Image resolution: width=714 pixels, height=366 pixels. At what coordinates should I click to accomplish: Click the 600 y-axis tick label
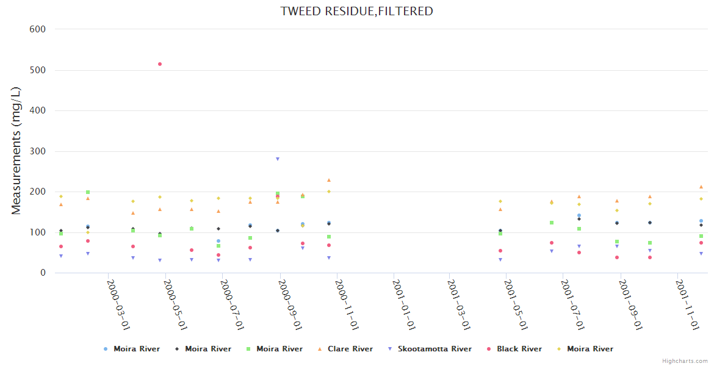click(x=38, y=29)
